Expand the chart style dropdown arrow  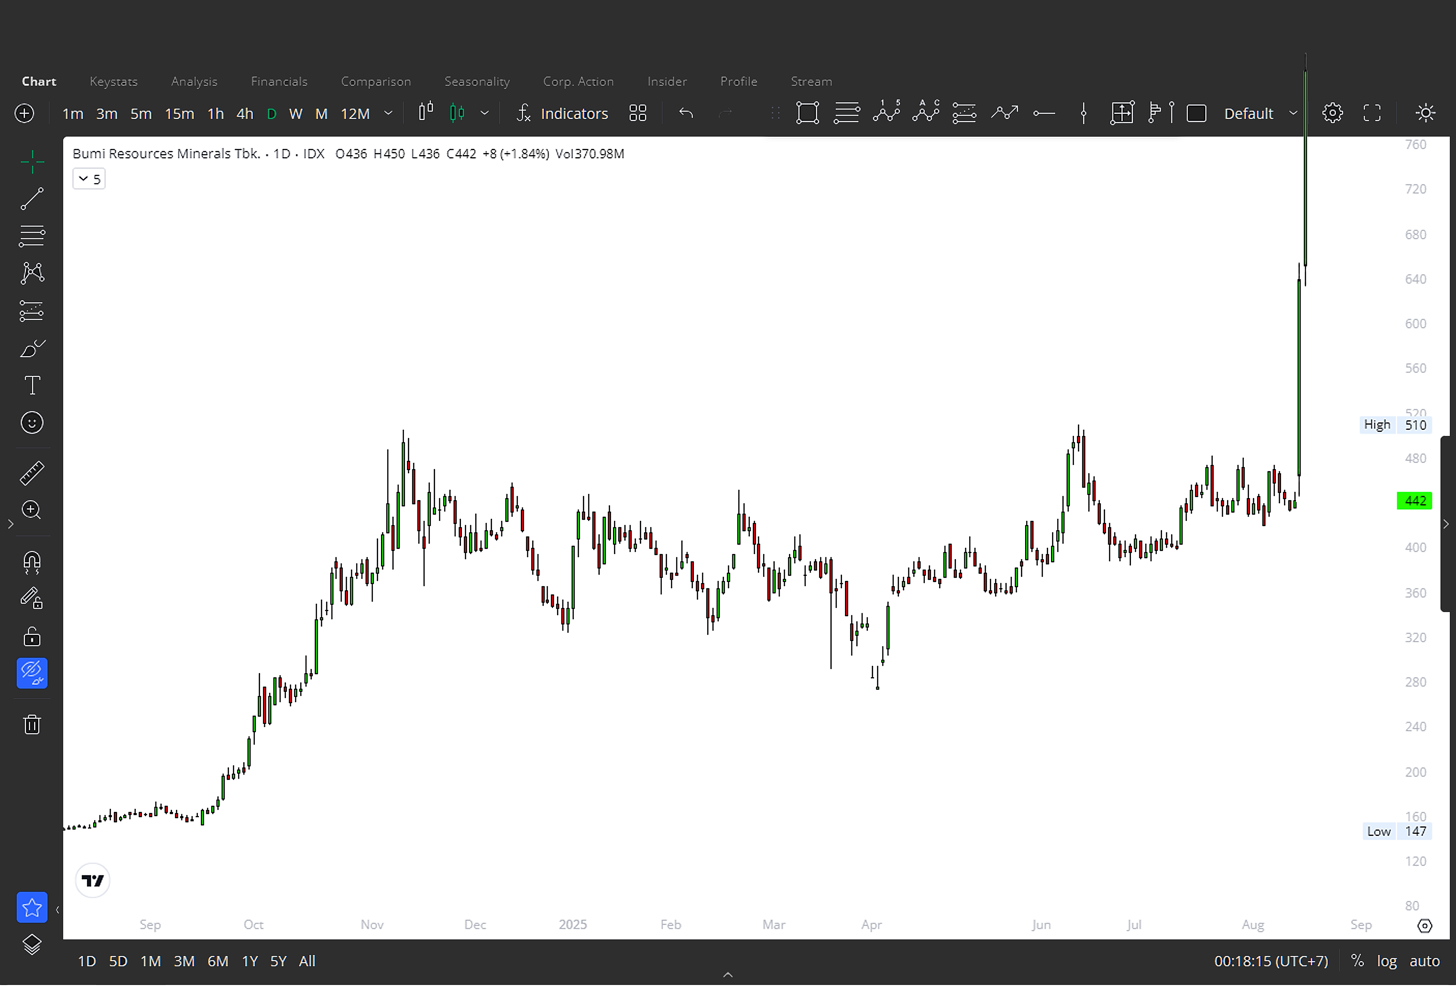click(x=484, y=113)
